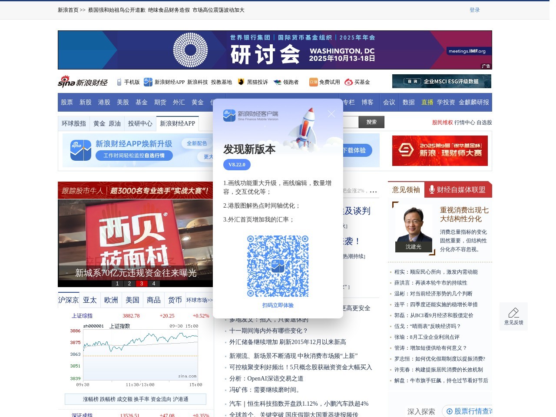This screenshot has width=556, height=417.
Task: Switch to the 欧洲 market tab
Action: [111, 300]
